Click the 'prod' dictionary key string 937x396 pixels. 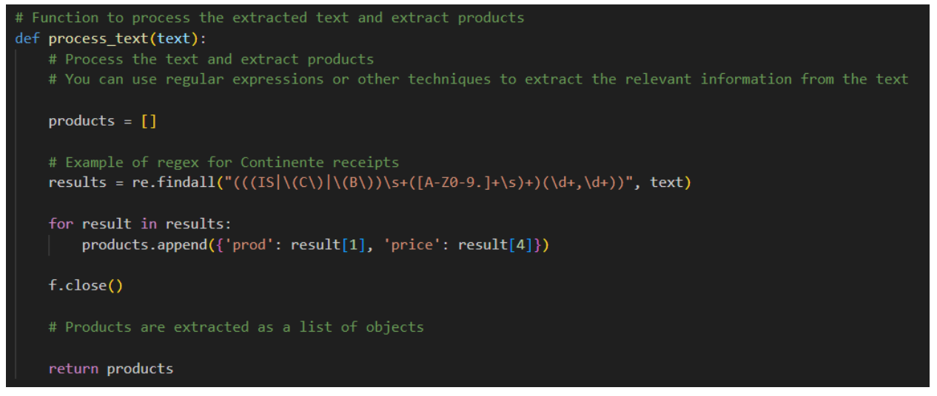point(249,245)
